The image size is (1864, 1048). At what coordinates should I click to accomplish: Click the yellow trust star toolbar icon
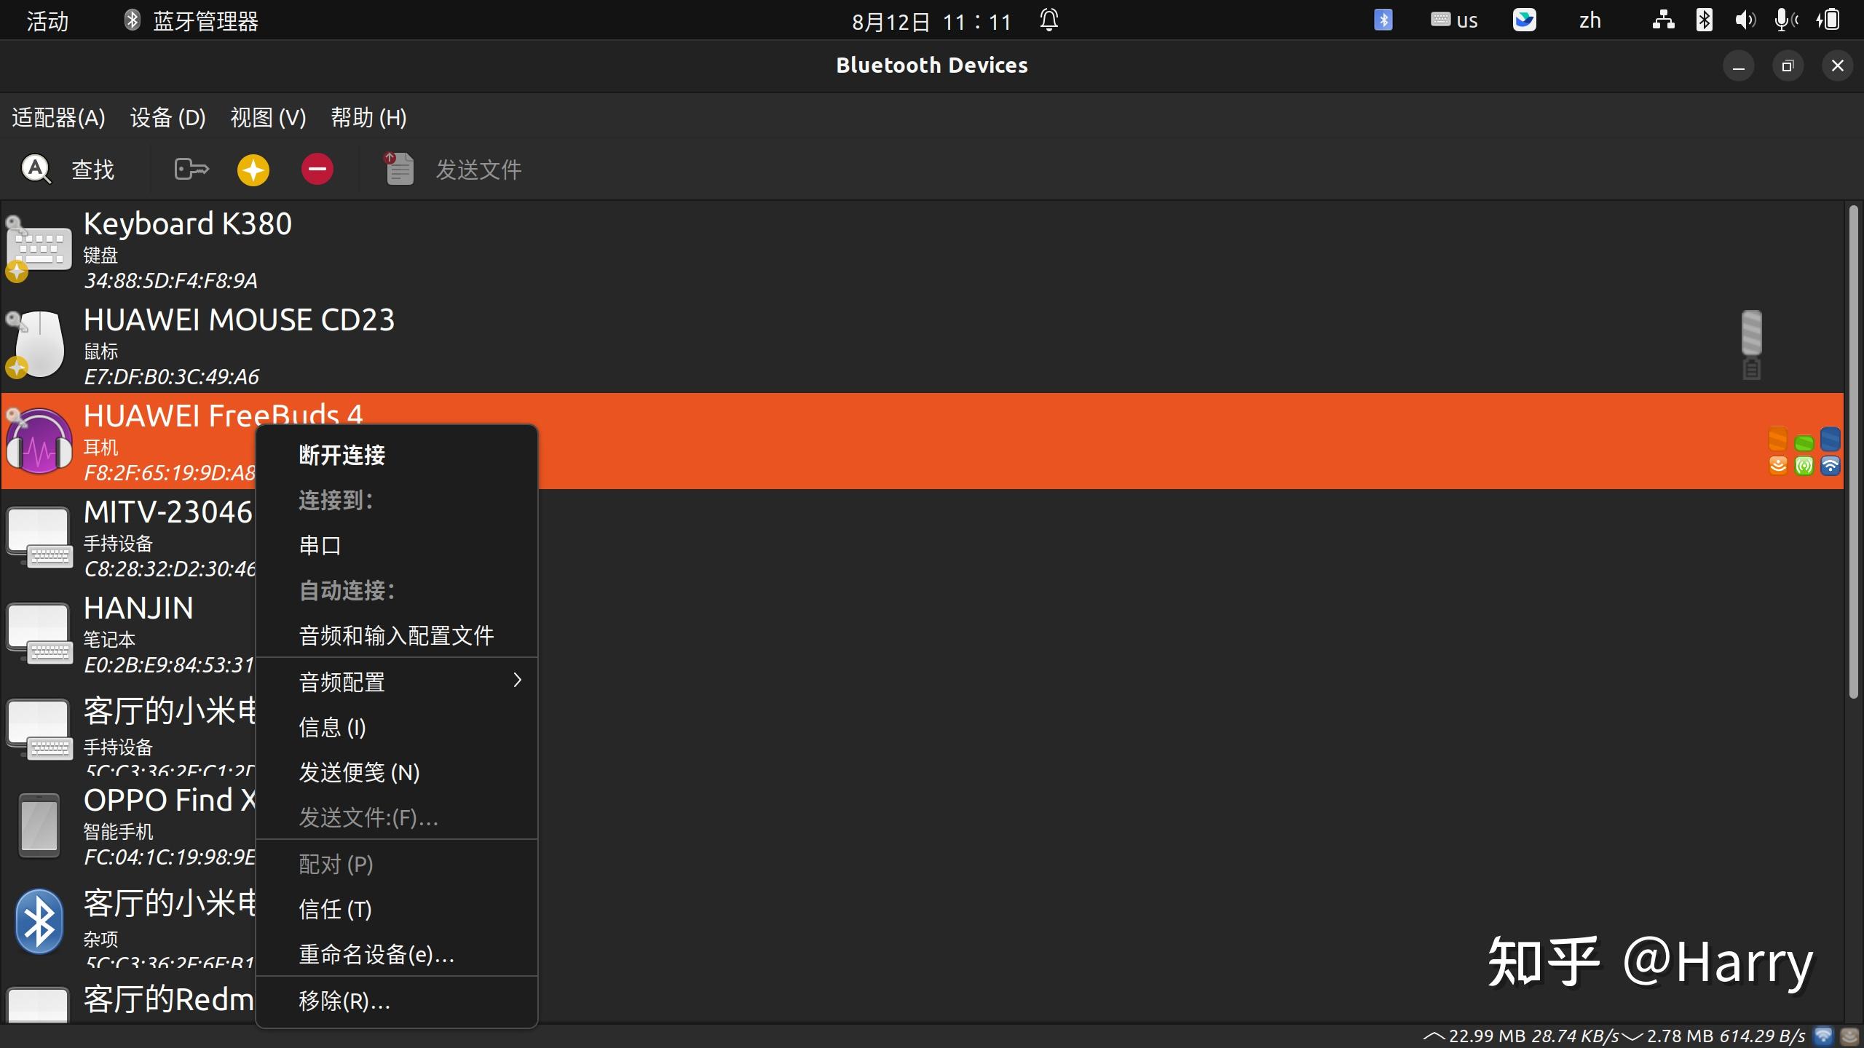[253, 170]
